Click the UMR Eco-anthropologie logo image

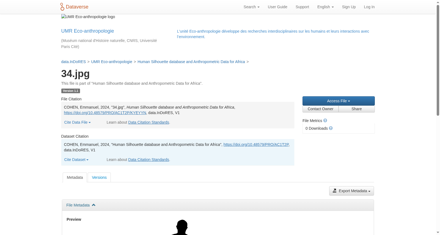click(x=88, y=17)
